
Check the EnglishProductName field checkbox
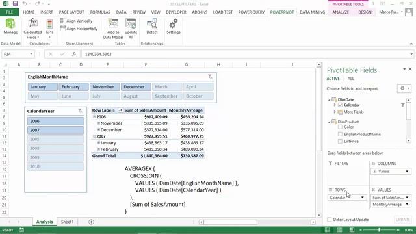(340, 135)
